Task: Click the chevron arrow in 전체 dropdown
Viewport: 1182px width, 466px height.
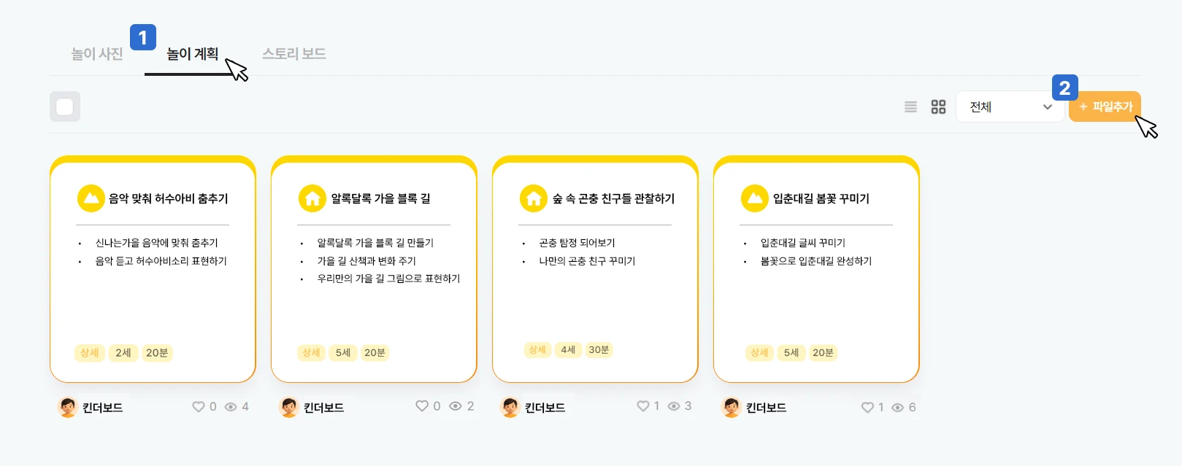Action: point(1048,107)
